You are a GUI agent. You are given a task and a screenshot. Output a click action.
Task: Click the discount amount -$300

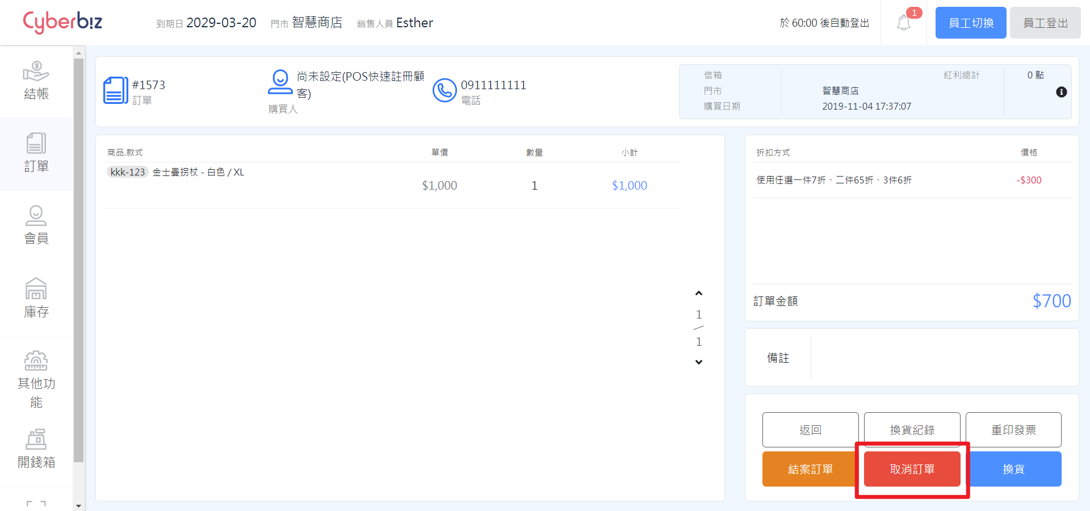[x=1029, y=180]
